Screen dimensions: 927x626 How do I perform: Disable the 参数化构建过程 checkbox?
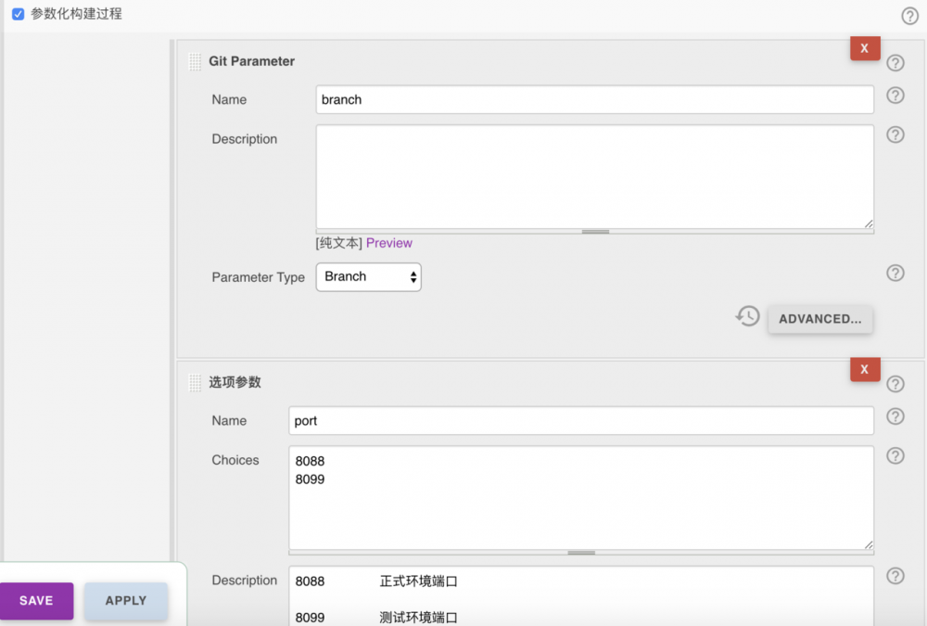click(x=18, y=15)
